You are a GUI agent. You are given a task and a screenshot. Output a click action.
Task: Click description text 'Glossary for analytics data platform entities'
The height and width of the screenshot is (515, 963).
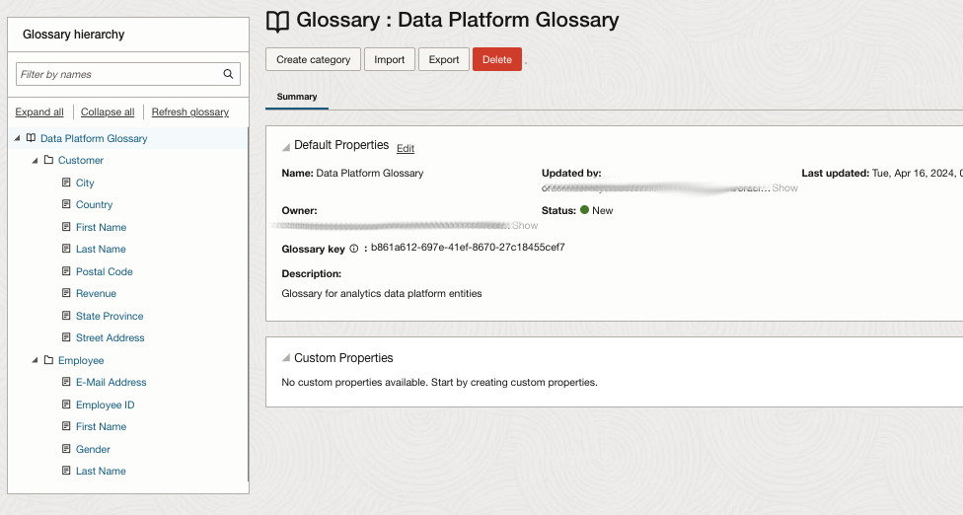[382, 293]
